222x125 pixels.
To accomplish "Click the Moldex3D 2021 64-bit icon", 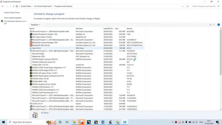I will [x=31, y=45].
